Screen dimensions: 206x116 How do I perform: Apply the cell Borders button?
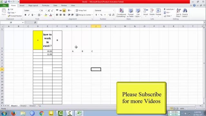pyautogui.click(x=39, y=15)
